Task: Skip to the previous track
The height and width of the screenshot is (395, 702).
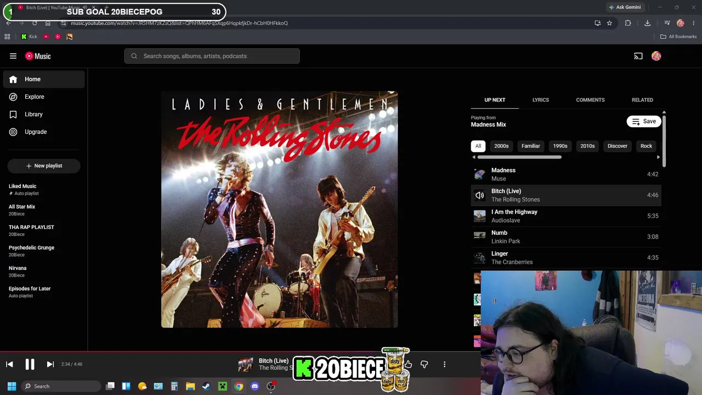Action: click(9, 364)
